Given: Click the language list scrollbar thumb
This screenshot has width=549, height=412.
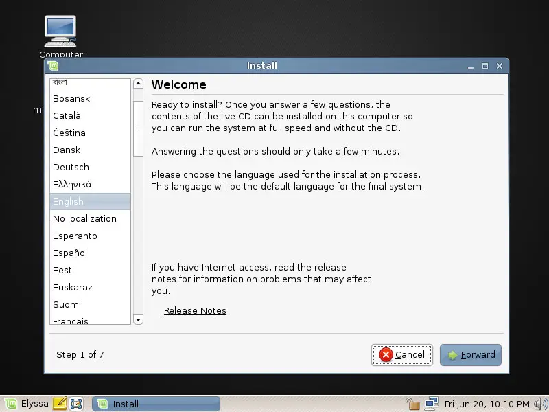Looking at the screenshot, I should (139, 128).
